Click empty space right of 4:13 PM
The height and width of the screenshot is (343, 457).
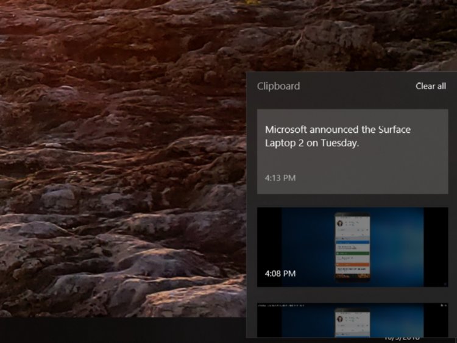378,179
